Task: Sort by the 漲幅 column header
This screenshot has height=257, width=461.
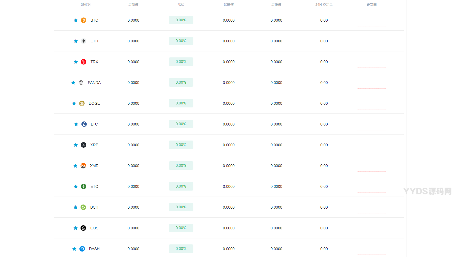Action: click(x=181, y=5)
